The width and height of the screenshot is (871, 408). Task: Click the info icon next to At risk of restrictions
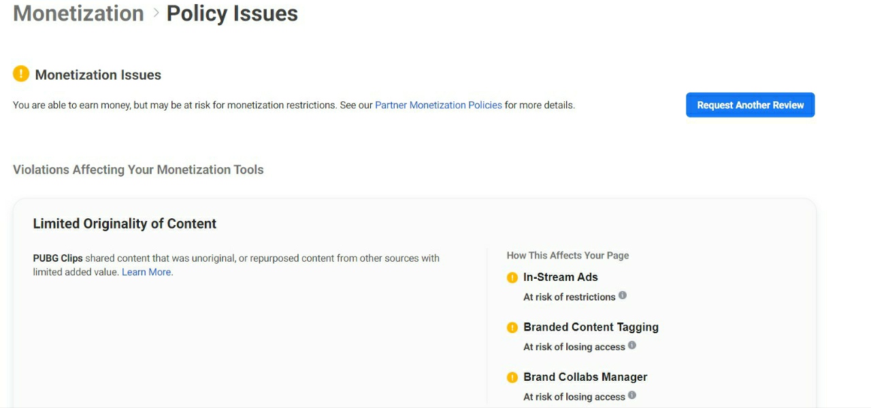pos(623,296)
